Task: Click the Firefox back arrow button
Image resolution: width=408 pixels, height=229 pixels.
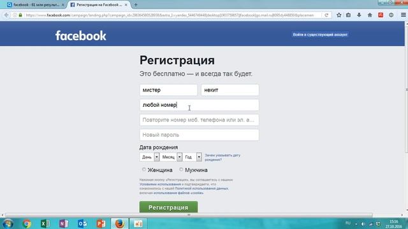Action: 6,15
